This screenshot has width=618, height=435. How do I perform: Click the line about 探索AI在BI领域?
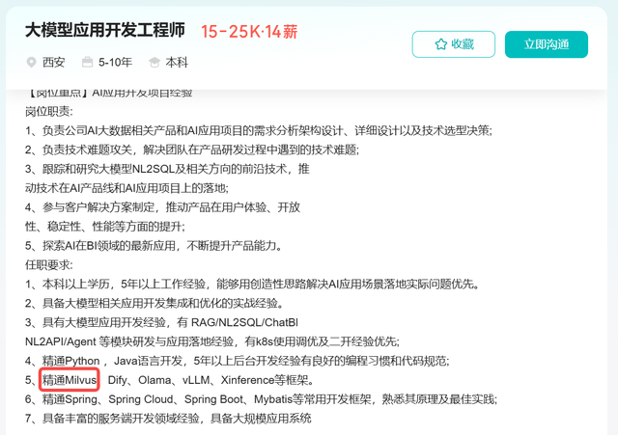[154, 246]
